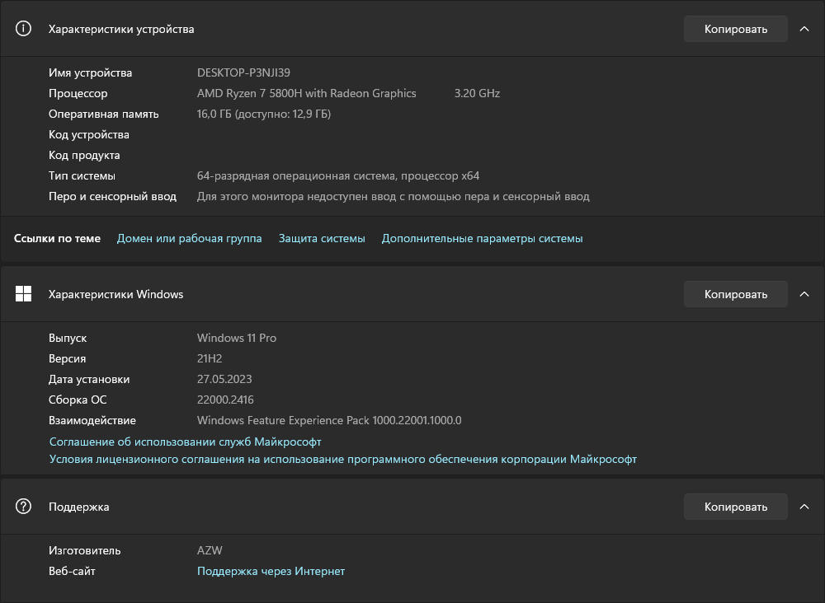Click the OS build number 22000.2416
825x603 pixels.
pyautogui.click(x=227, y=400)
